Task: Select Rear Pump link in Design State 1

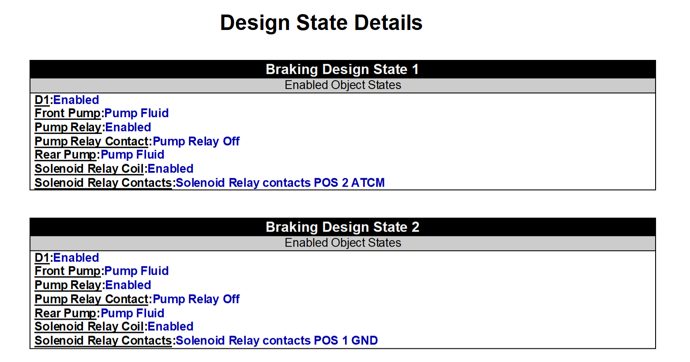Action: pos(66,155)
